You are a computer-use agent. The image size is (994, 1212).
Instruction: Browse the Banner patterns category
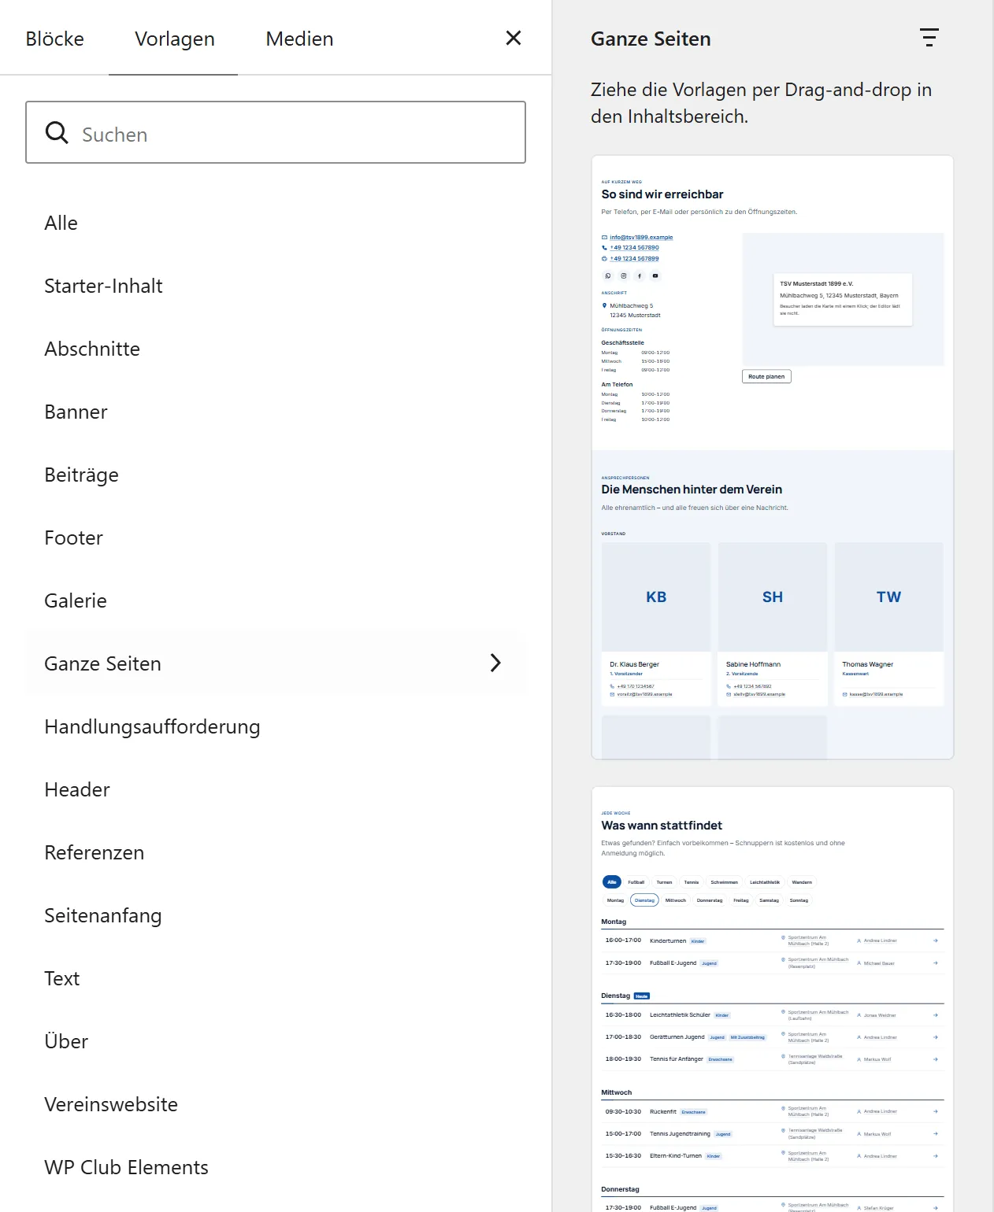click(276, 412)
